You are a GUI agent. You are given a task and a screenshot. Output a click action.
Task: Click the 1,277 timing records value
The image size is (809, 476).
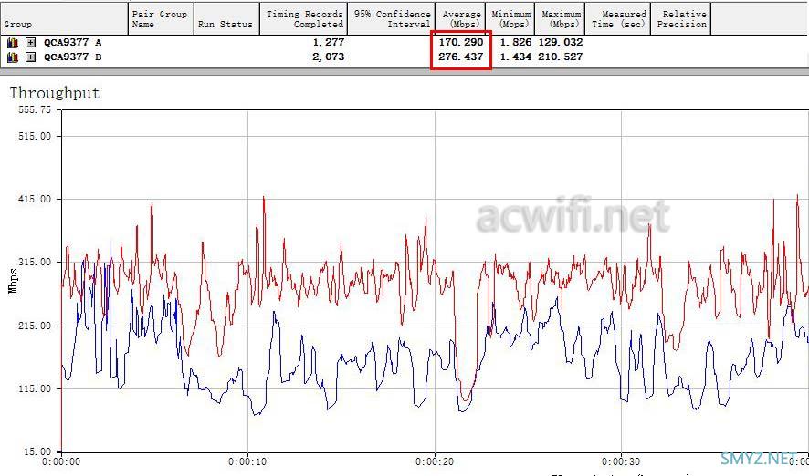[328, 43]
